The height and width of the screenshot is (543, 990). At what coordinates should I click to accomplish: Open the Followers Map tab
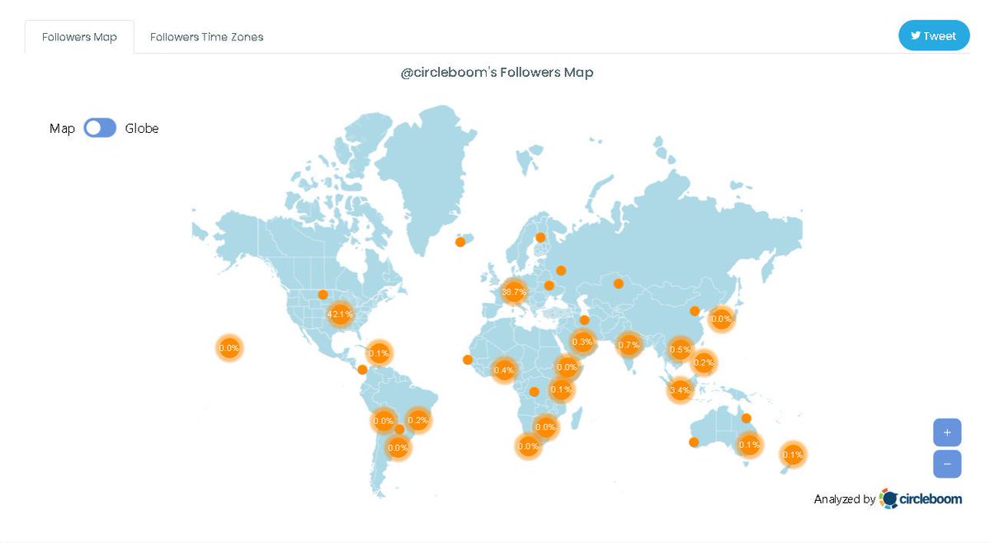coord(79,37)
